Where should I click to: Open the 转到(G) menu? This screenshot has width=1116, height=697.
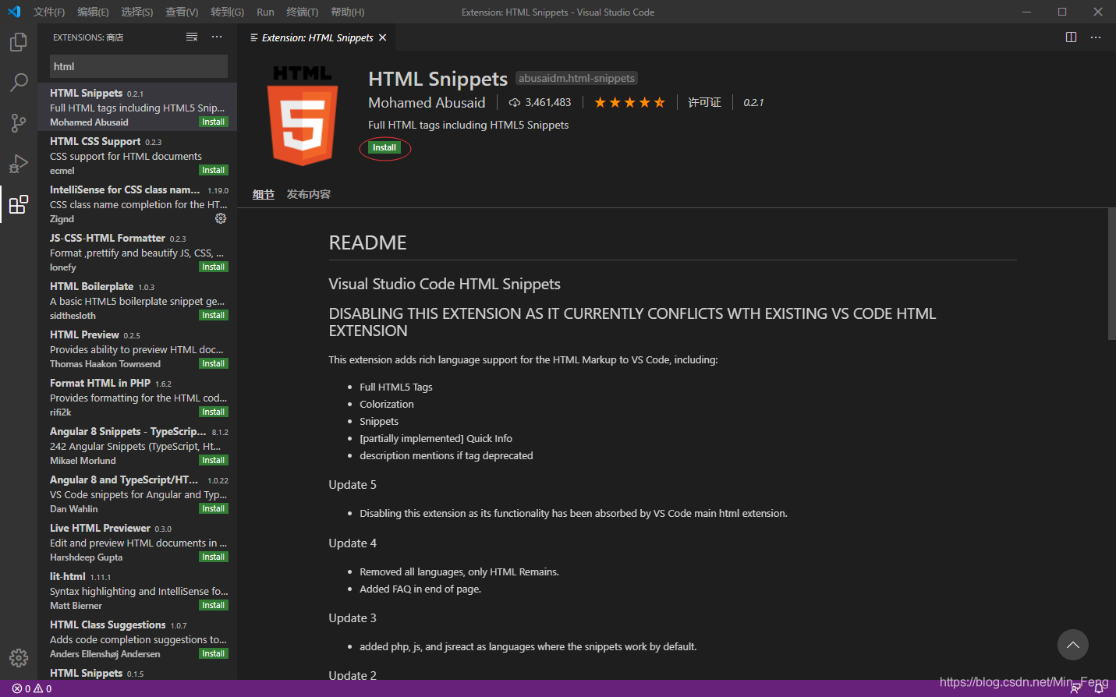coord(227,12)
